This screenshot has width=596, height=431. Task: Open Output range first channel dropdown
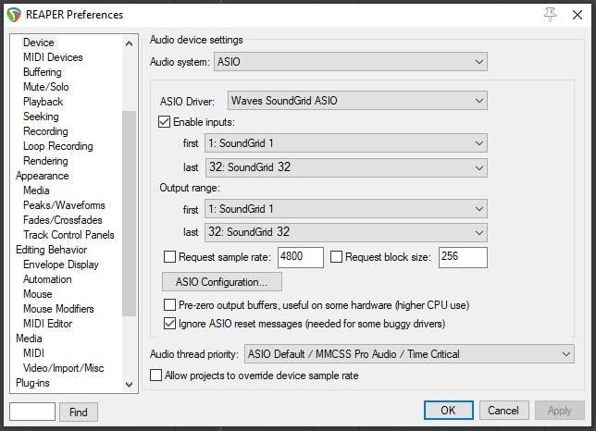(346, 209)
